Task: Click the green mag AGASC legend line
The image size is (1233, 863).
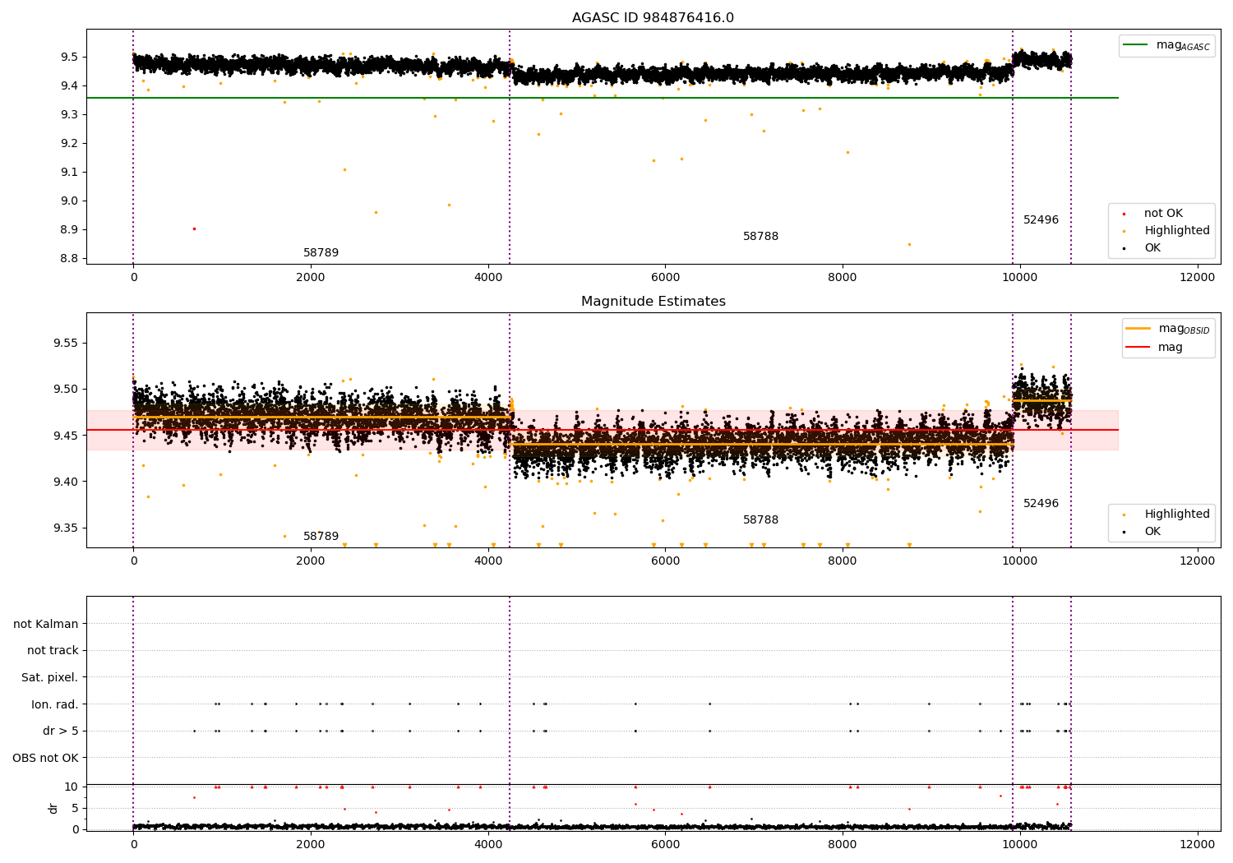Action: pos(1135,45)
